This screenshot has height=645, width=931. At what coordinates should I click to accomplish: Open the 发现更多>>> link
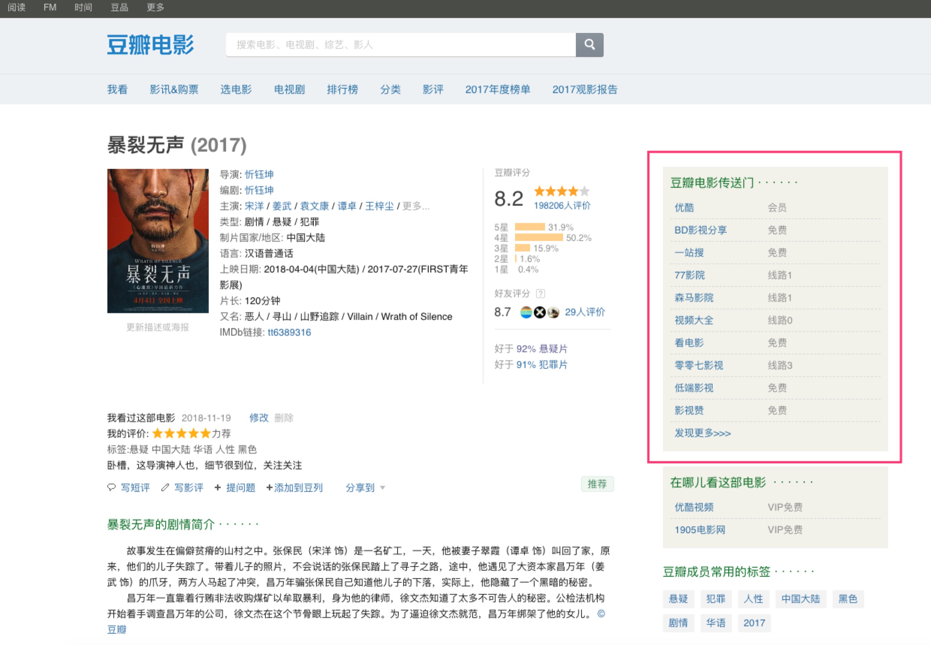pyautogui.click(x=702, y=433)
